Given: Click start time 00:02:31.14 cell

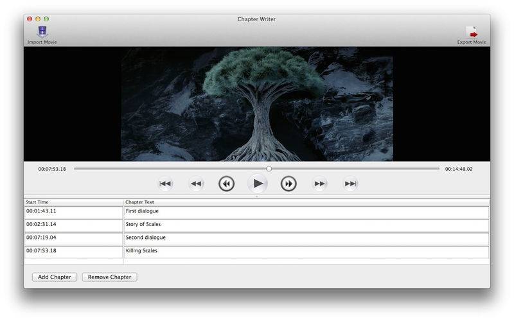Looking at the screenshot, I should pyautogui.click(x=73, y=226).
